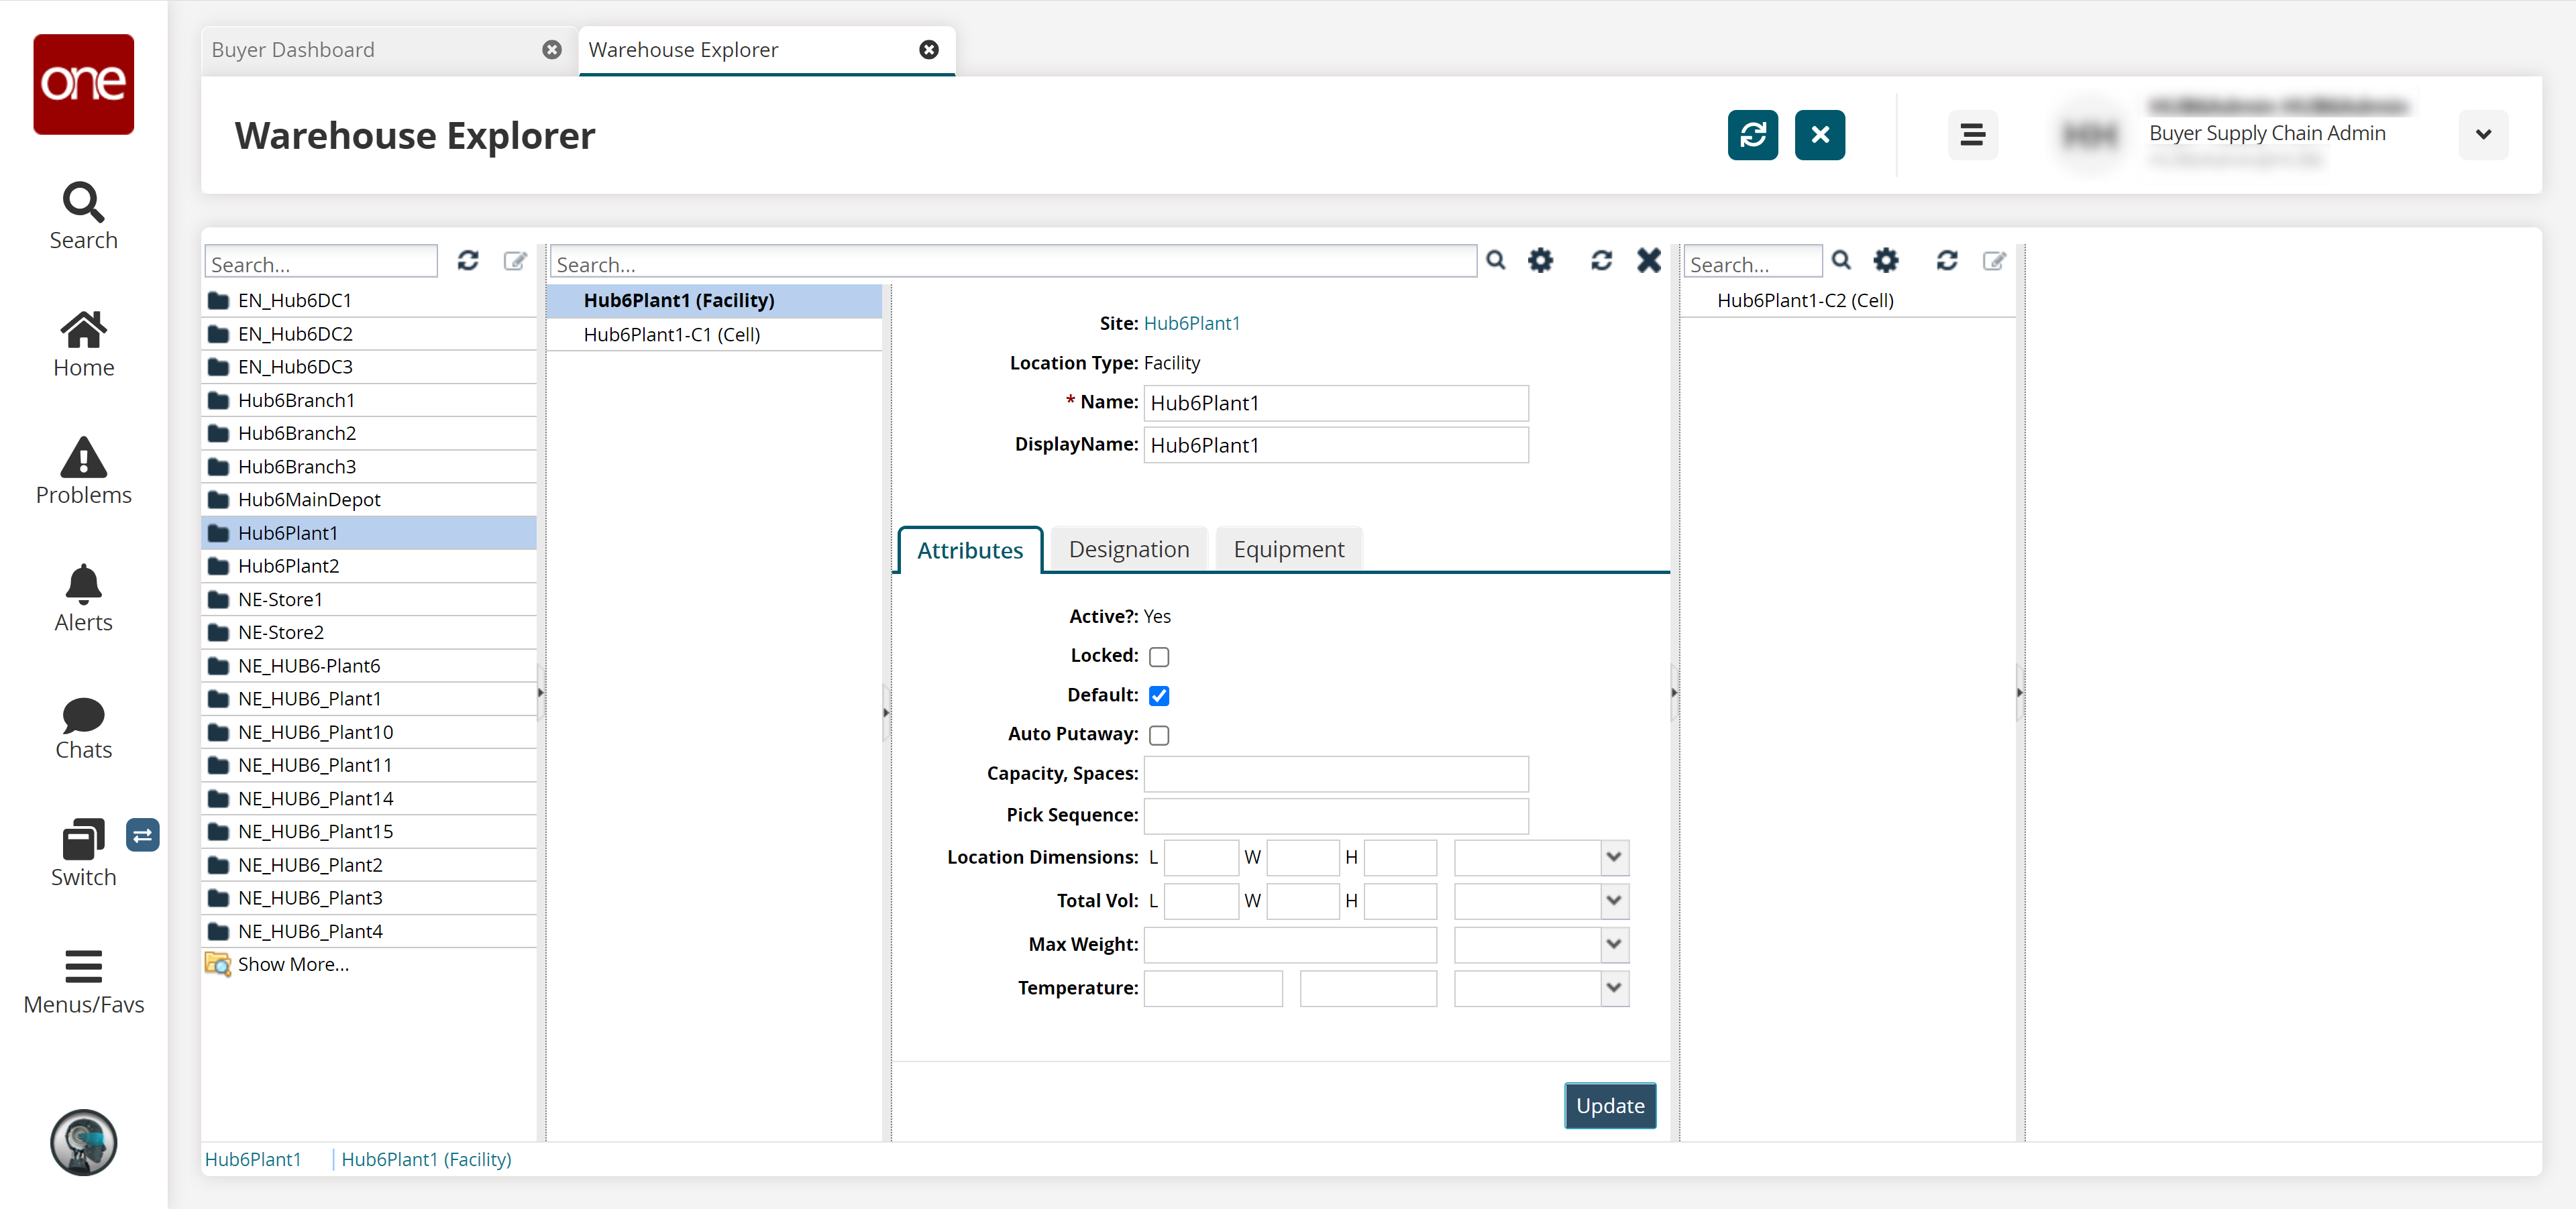Image resolution: width=2576 pixels, height=1209 pixels.
Task: Click the hamburger menu icon in header
Action: tap(1972, 135)
